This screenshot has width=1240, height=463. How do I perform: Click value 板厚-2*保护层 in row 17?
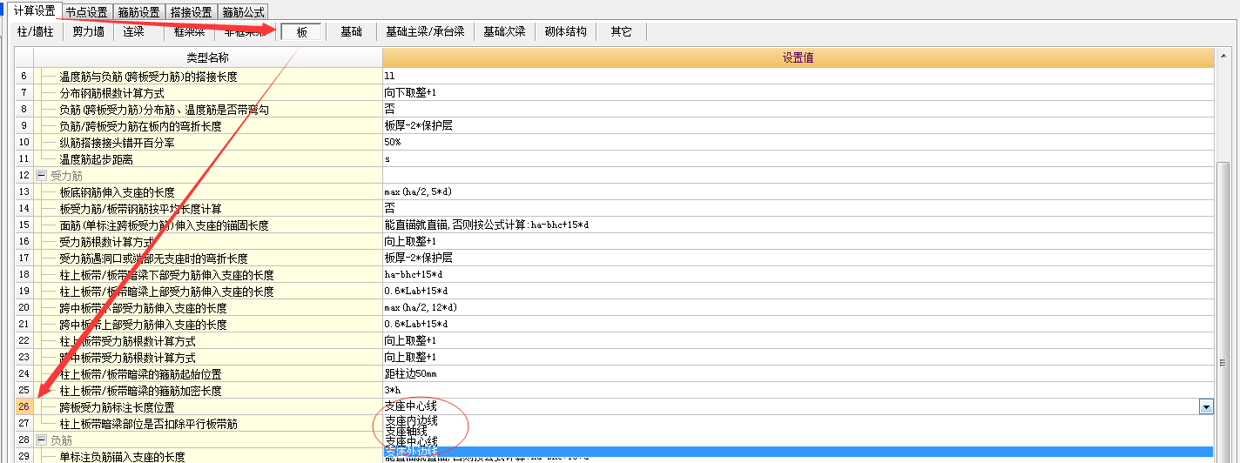pos(418,258)
